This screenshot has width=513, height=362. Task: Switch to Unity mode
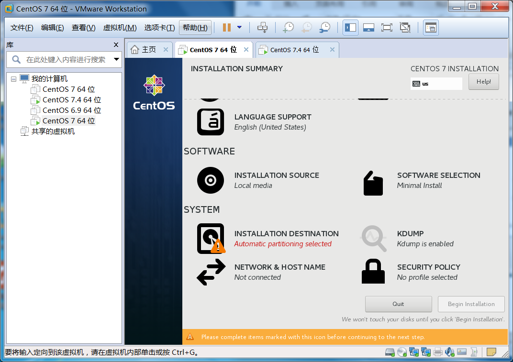pyautogui.click(x=405, y=27)
